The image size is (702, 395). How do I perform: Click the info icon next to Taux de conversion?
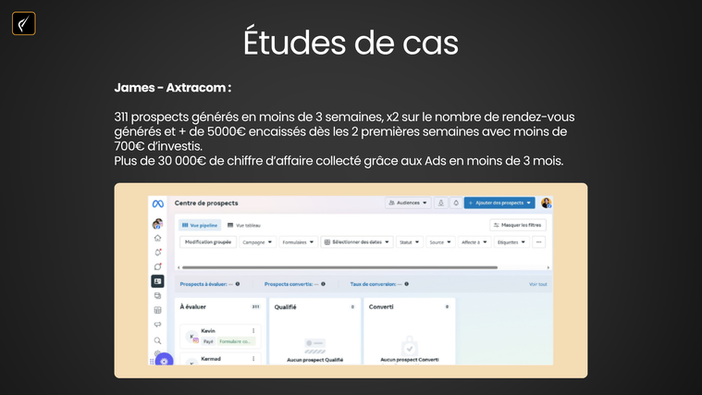coord(407,284)
